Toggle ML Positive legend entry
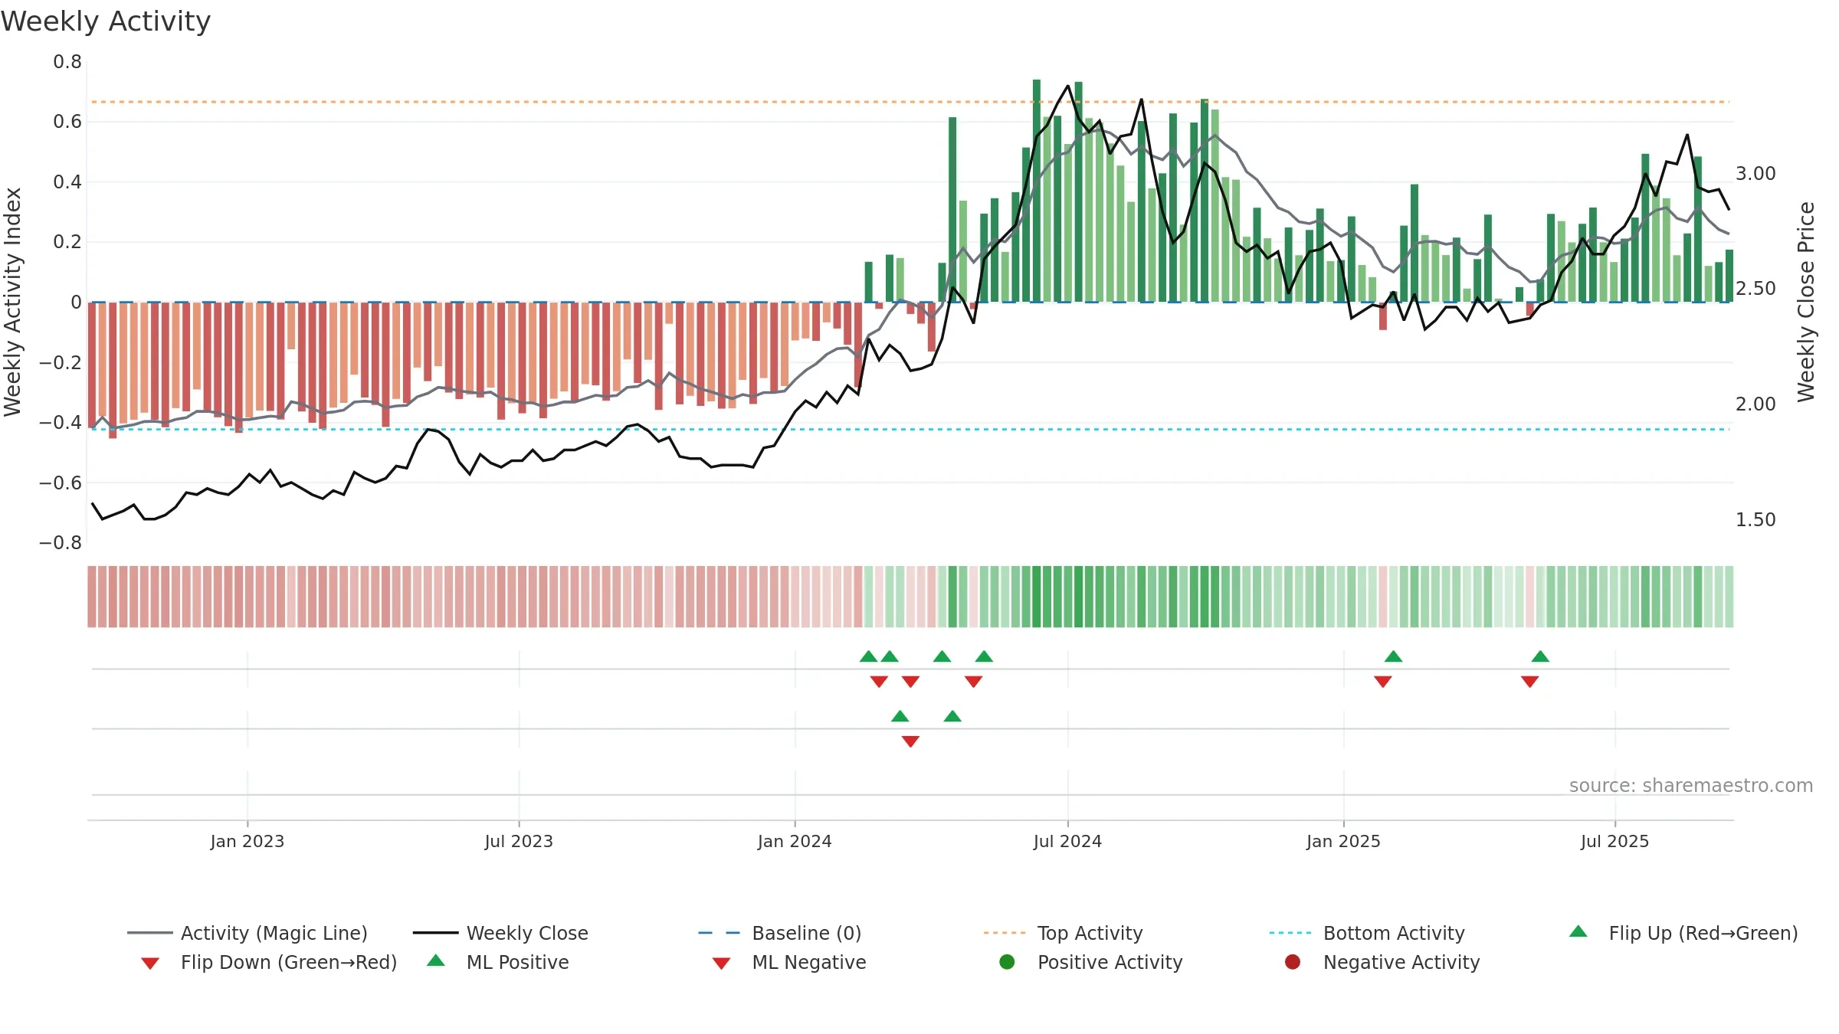Screen dimensions: 1839x1034 [x=498, y=962]
